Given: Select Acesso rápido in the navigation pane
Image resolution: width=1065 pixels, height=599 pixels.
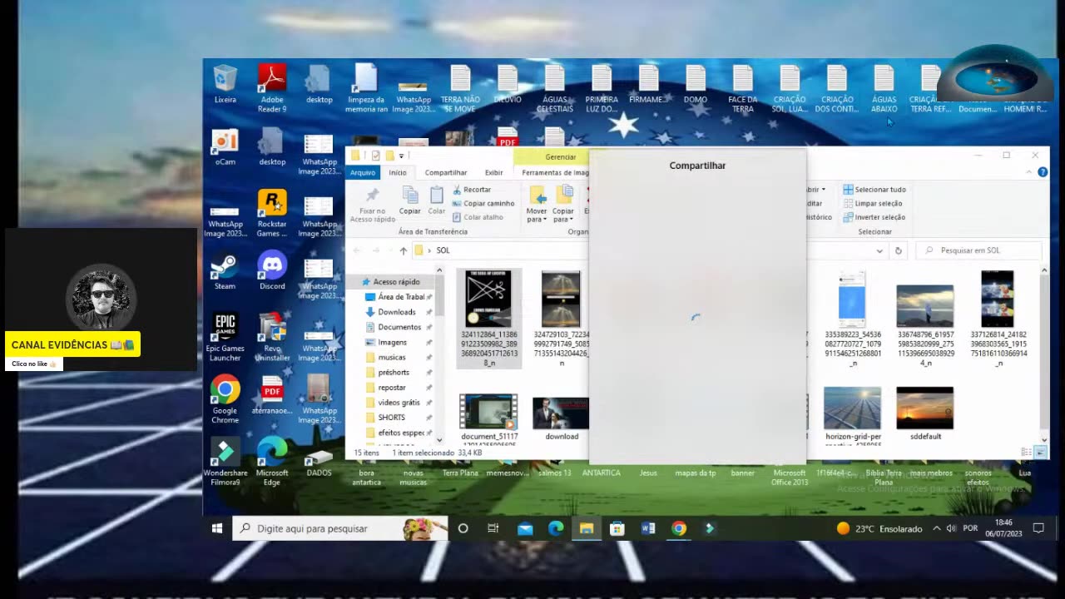Looking at the screenshot, I should pyautogui.click(x=396, y=282).
